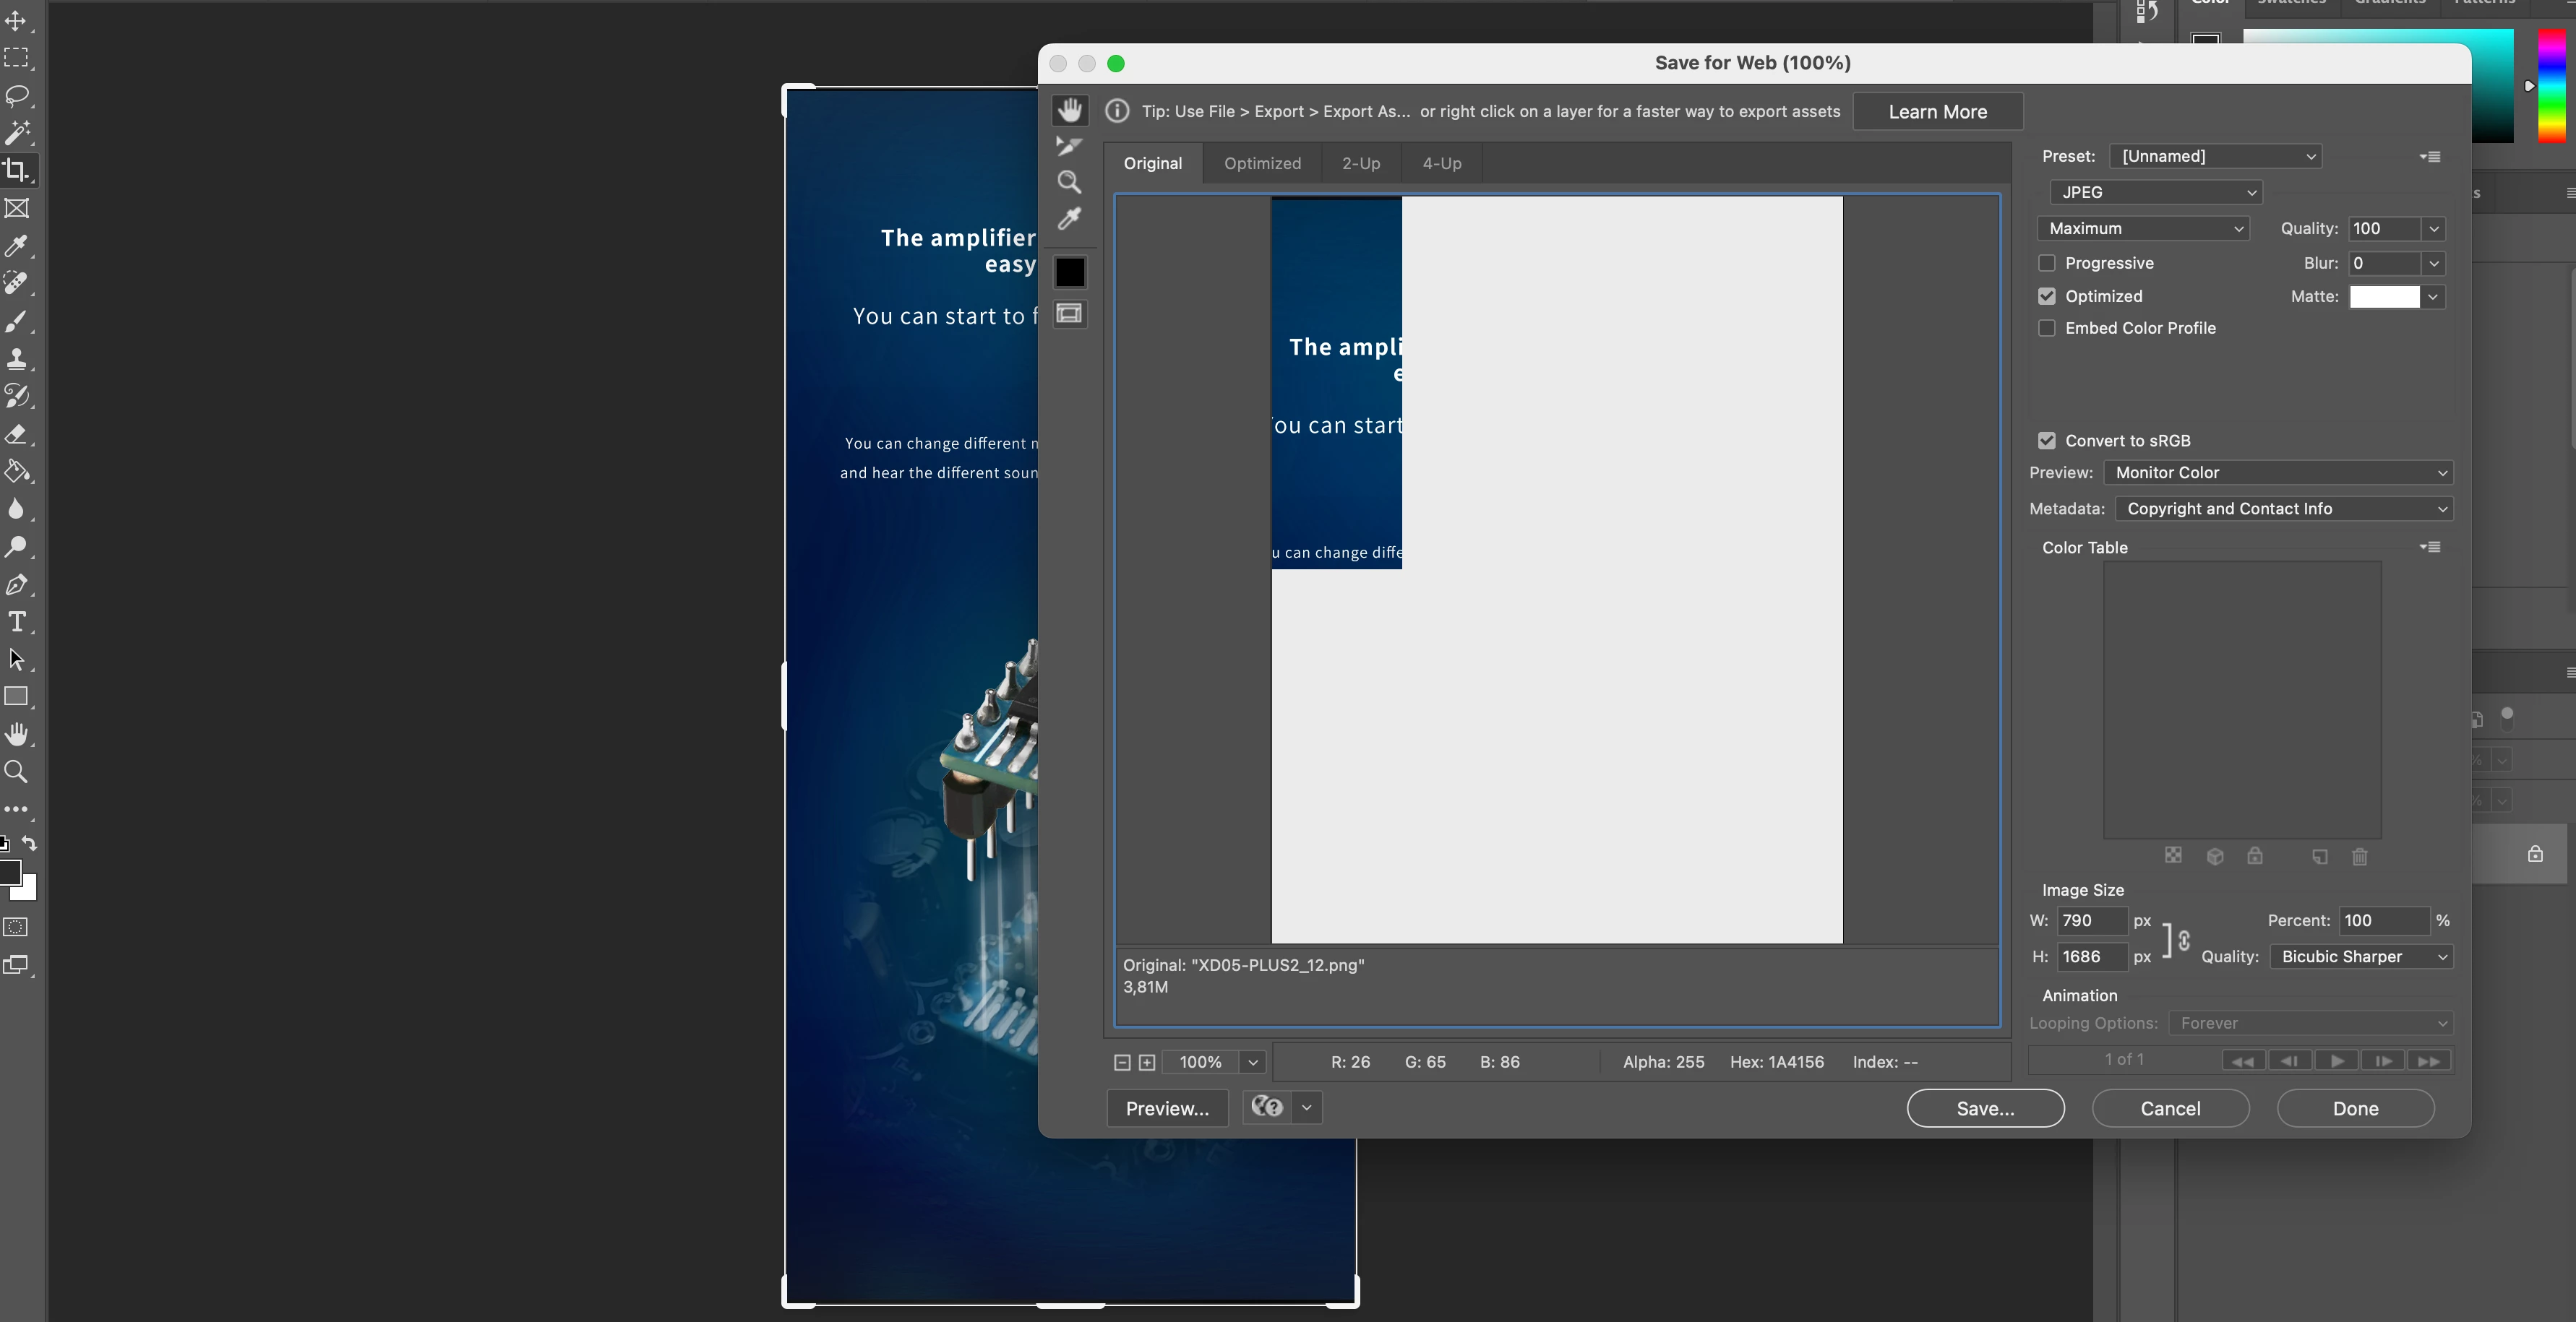This screenshot has height=1322, width=2576.
Task: Open the Optimize menu icon beside Preset
Action: (x=2430, y=157)
